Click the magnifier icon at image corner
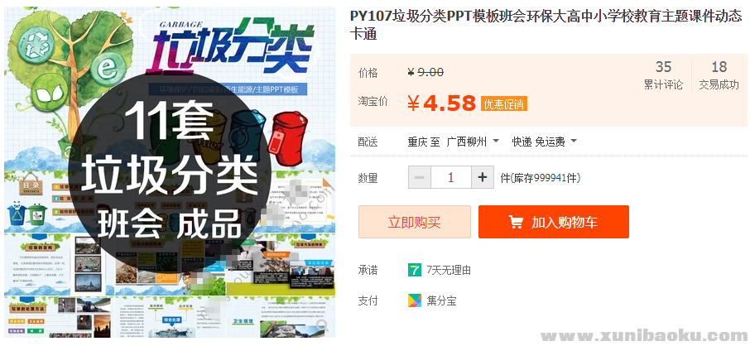 321,325
